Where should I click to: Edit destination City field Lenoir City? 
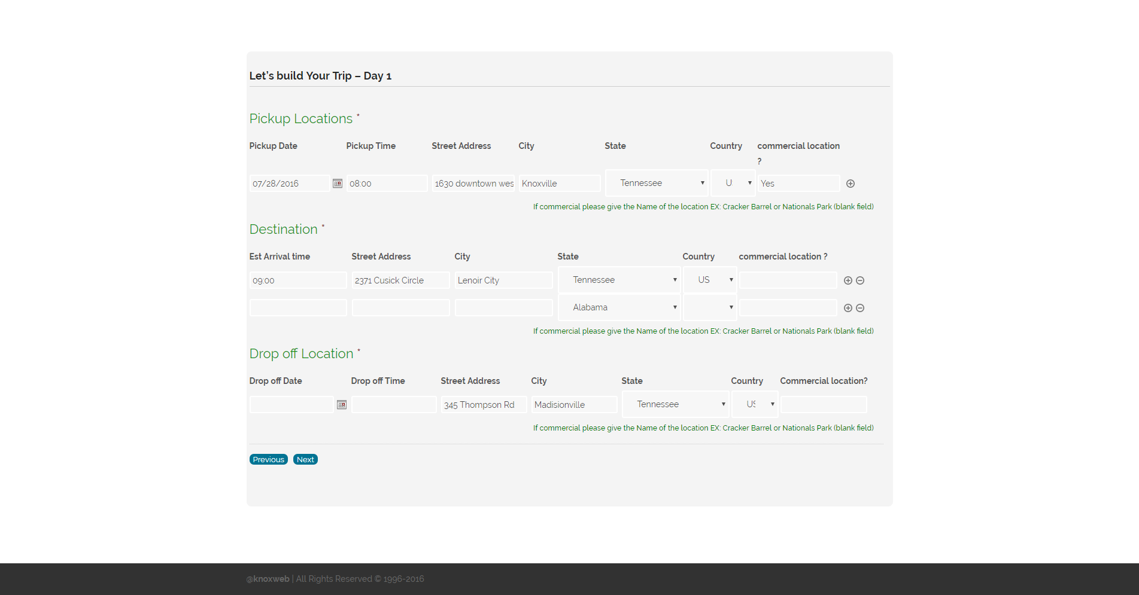504,280
